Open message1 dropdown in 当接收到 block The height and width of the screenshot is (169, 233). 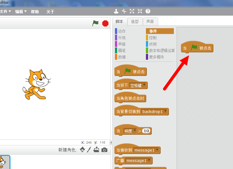(146, 150)
